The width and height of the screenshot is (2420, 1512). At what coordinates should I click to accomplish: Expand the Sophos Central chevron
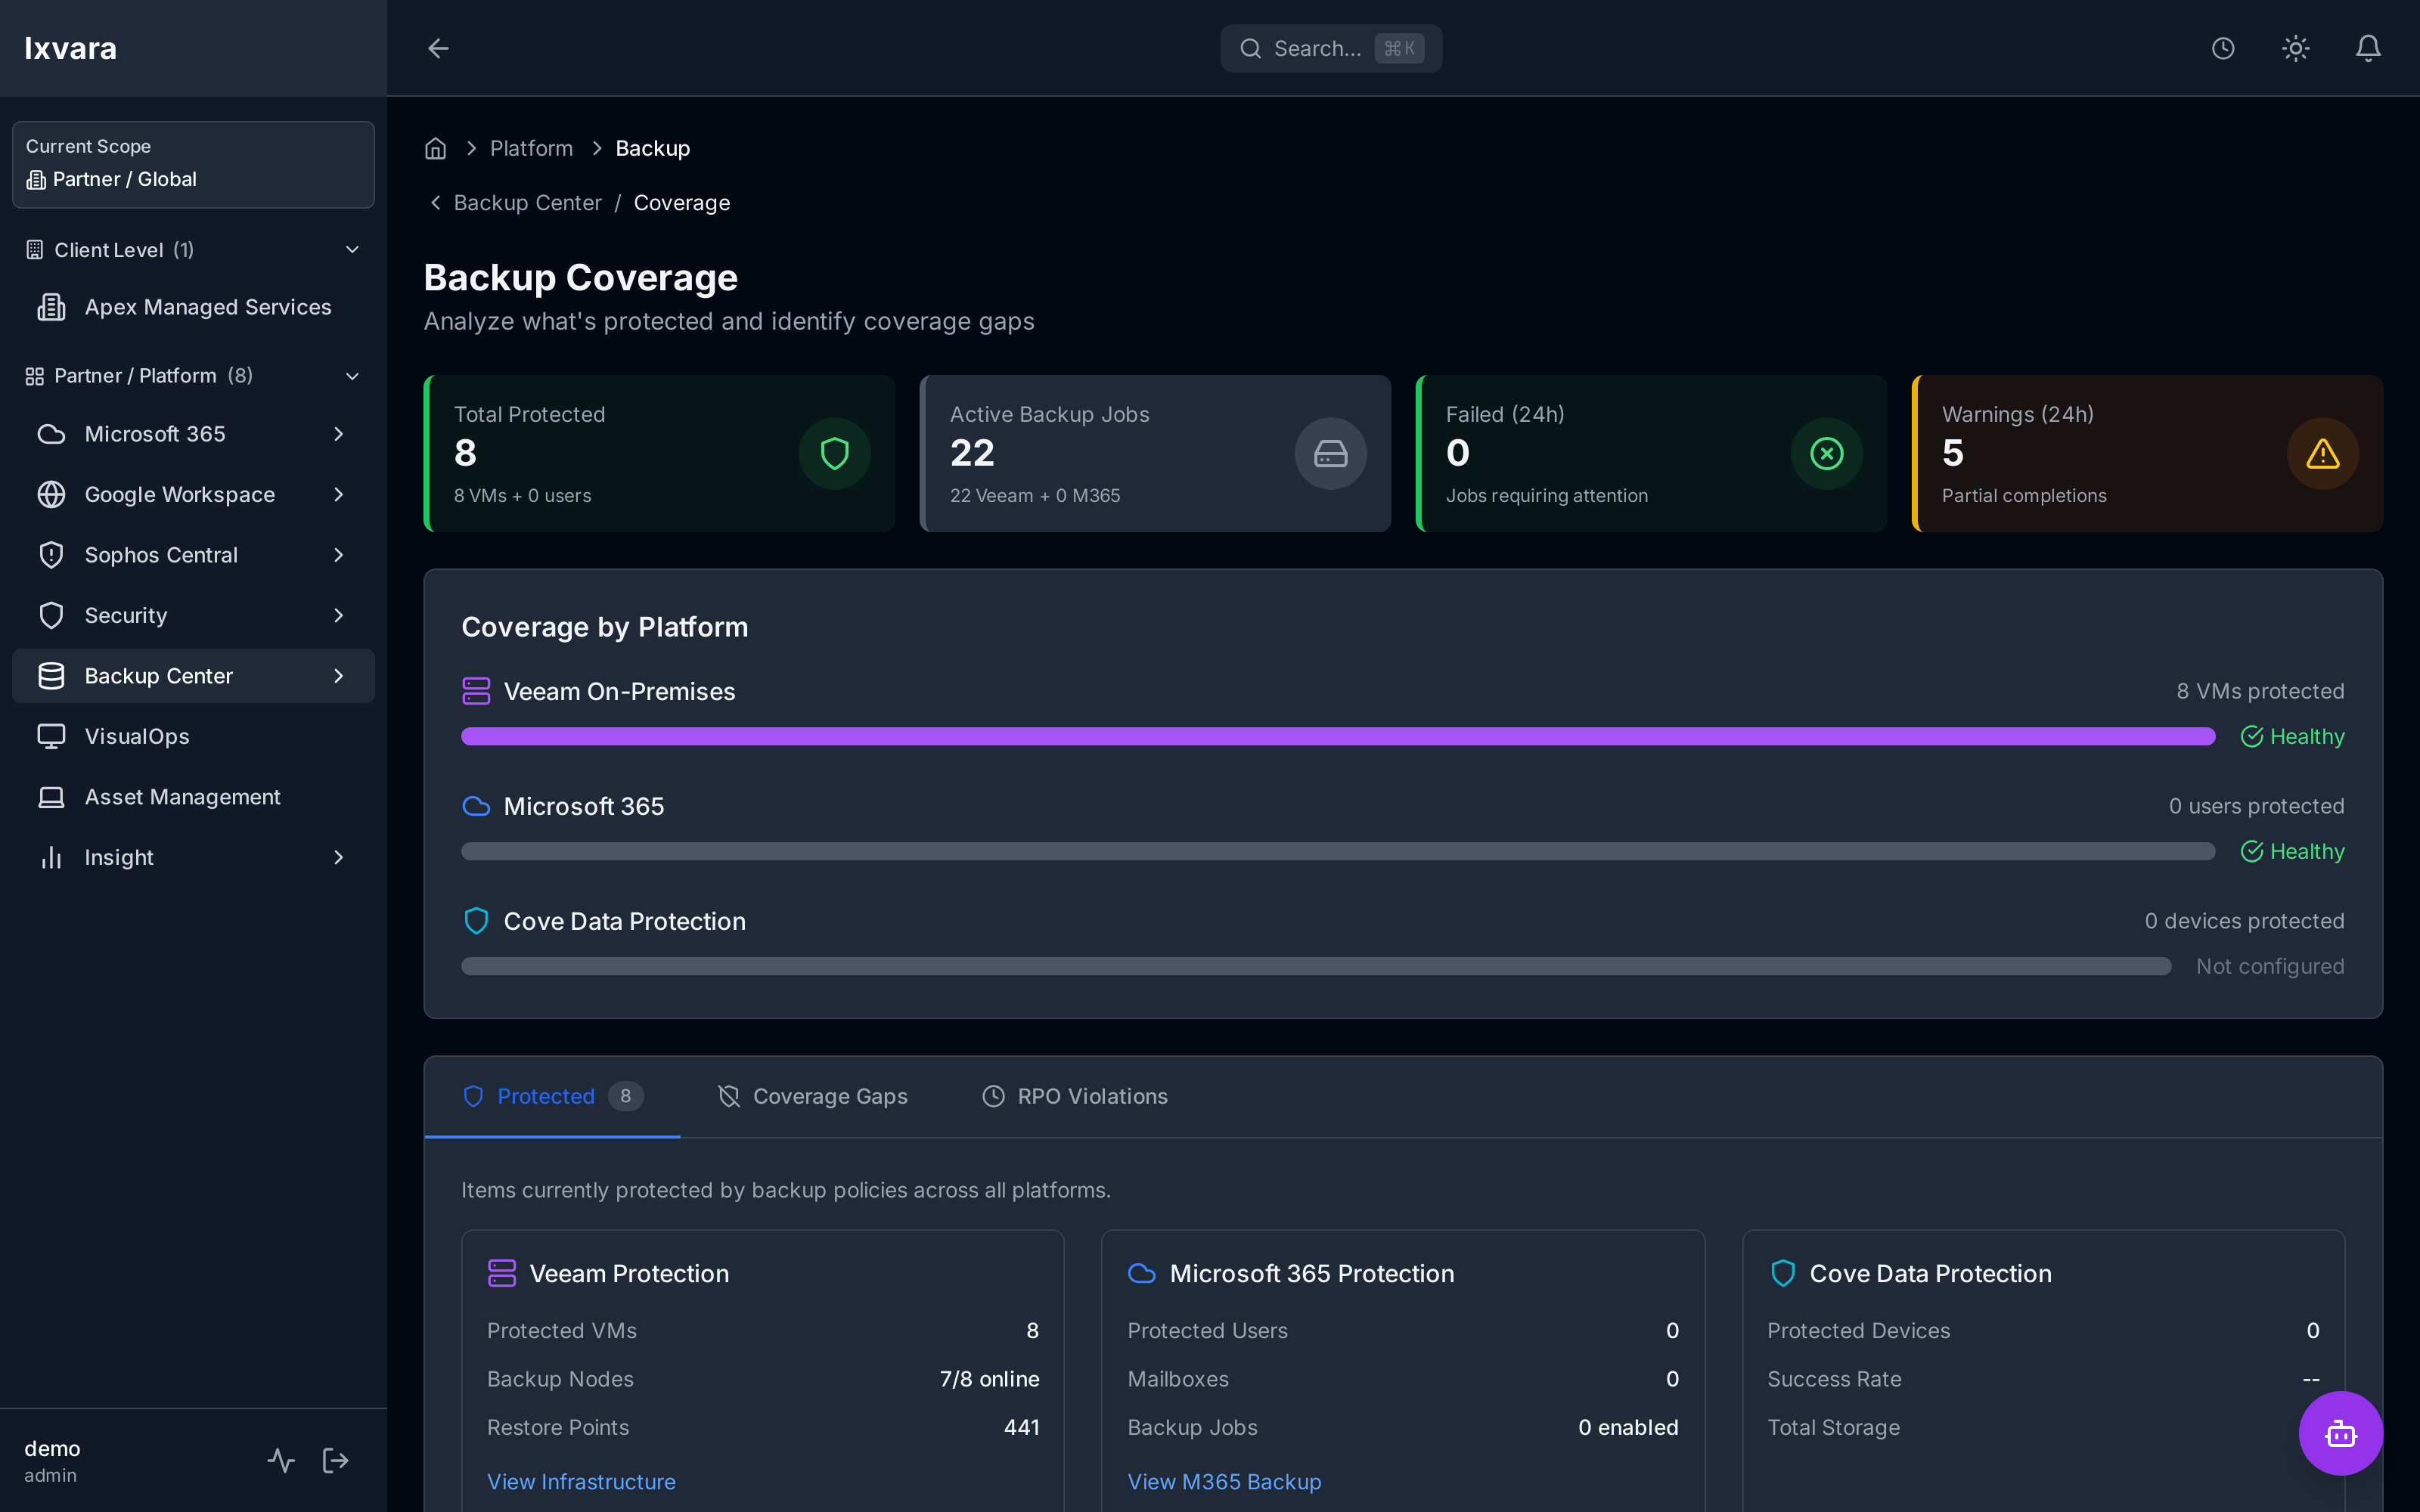coord(338,555)
